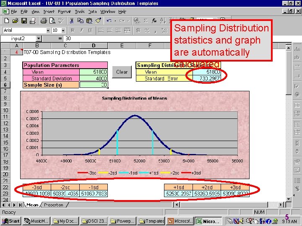Switch to MusicM taskbar window
This screenshot has width=302, height=226.
point(36,221)
